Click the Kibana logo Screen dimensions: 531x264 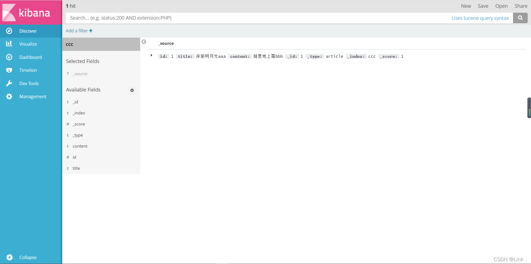pyautogui.click(x=27, y=12)
